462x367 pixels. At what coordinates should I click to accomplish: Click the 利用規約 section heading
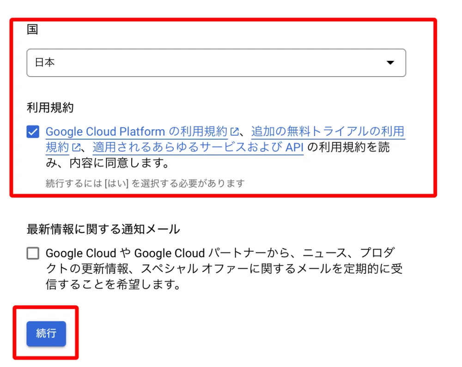pyautogui.click(x=50, y=107)
